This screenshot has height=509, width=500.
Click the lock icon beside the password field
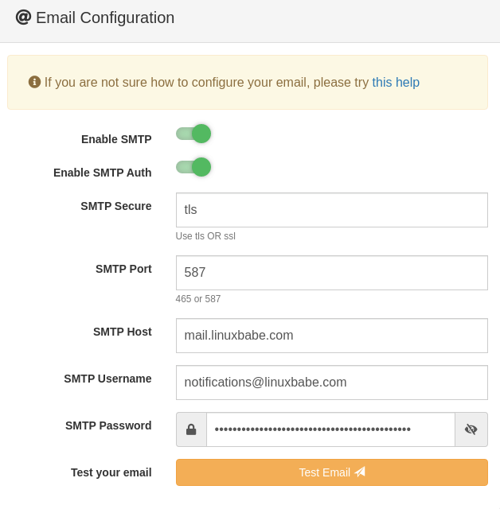coord(191,429)
